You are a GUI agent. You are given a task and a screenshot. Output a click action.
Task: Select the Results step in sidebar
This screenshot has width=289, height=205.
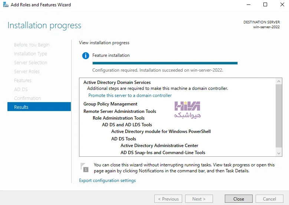pos(39,107)
